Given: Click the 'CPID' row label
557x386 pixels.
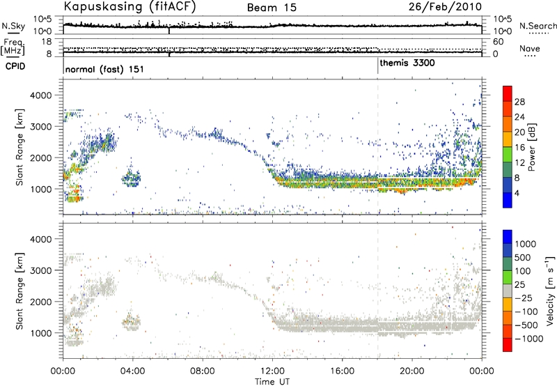Looking at the screenshot, I should [x=15, y=66].
